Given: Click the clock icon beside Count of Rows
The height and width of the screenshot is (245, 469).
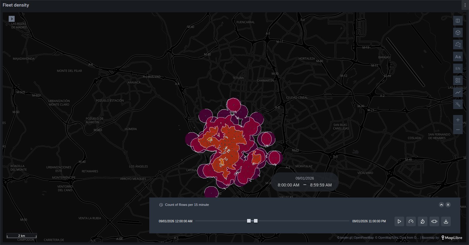Looking at the screenshot, I should (x=161, y=205).
